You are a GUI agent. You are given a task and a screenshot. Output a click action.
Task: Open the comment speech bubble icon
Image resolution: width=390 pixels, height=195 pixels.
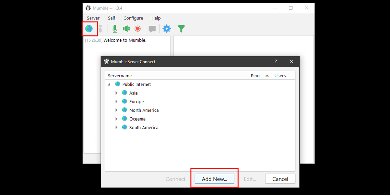pos(152,29)
